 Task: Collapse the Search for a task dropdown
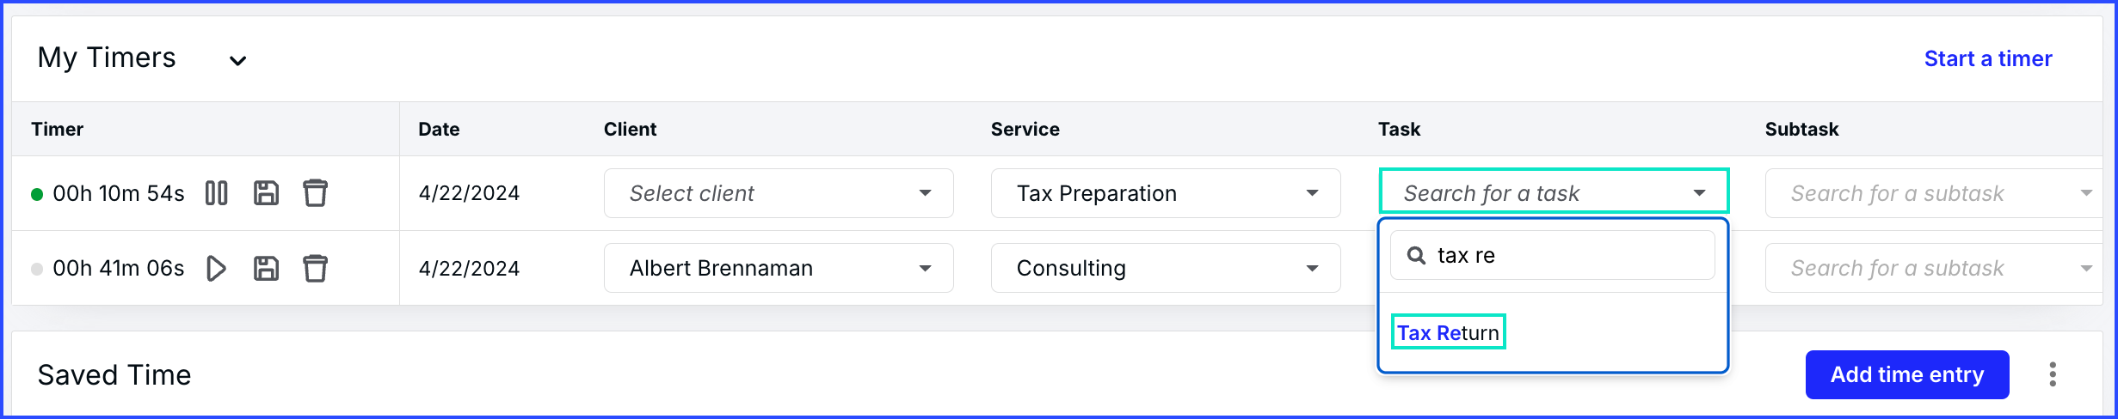[x=1554, y=192]
